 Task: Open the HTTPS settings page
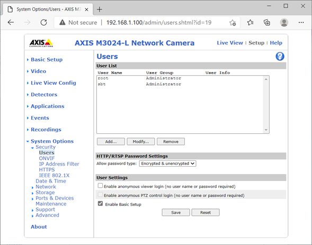(47, 170)
